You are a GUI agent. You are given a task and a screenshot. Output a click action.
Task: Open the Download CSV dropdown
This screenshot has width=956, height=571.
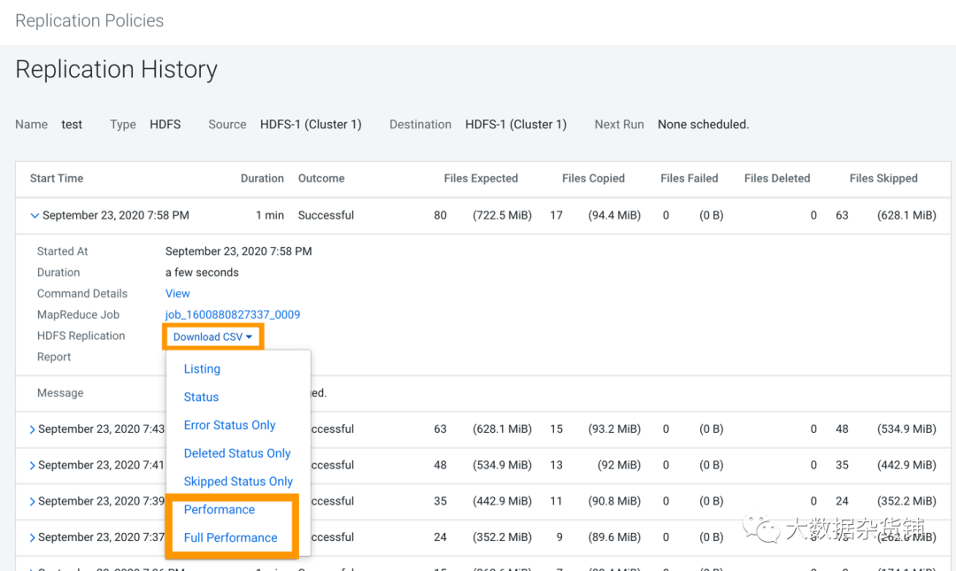click(x=212, y=336)
